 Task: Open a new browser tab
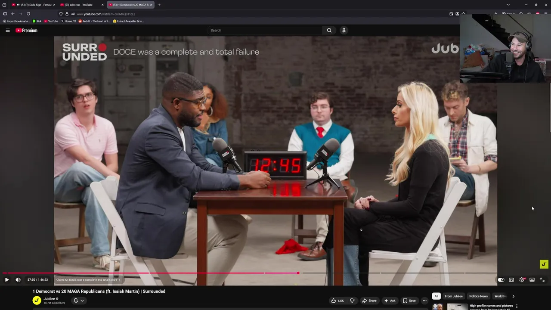click(x=159, y=5)
